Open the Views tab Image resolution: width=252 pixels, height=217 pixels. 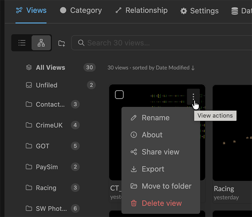(x=31, y=10)
